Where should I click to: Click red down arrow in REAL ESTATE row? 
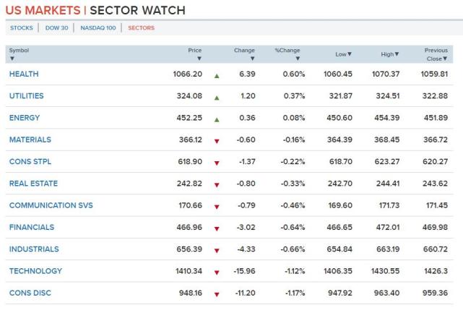pos(217,184)
